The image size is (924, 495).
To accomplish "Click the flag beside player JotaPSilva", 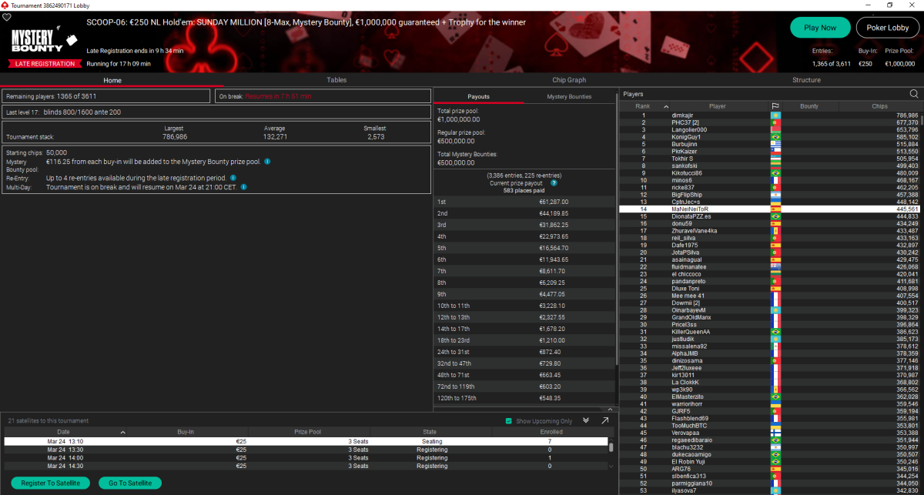I will pos(775,253).
